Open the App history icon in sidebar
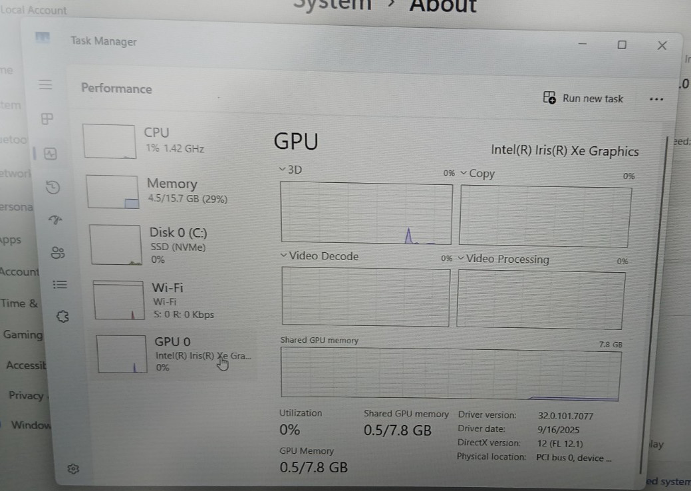This screenshot has width=691, height=491. (x=53, y=188)
